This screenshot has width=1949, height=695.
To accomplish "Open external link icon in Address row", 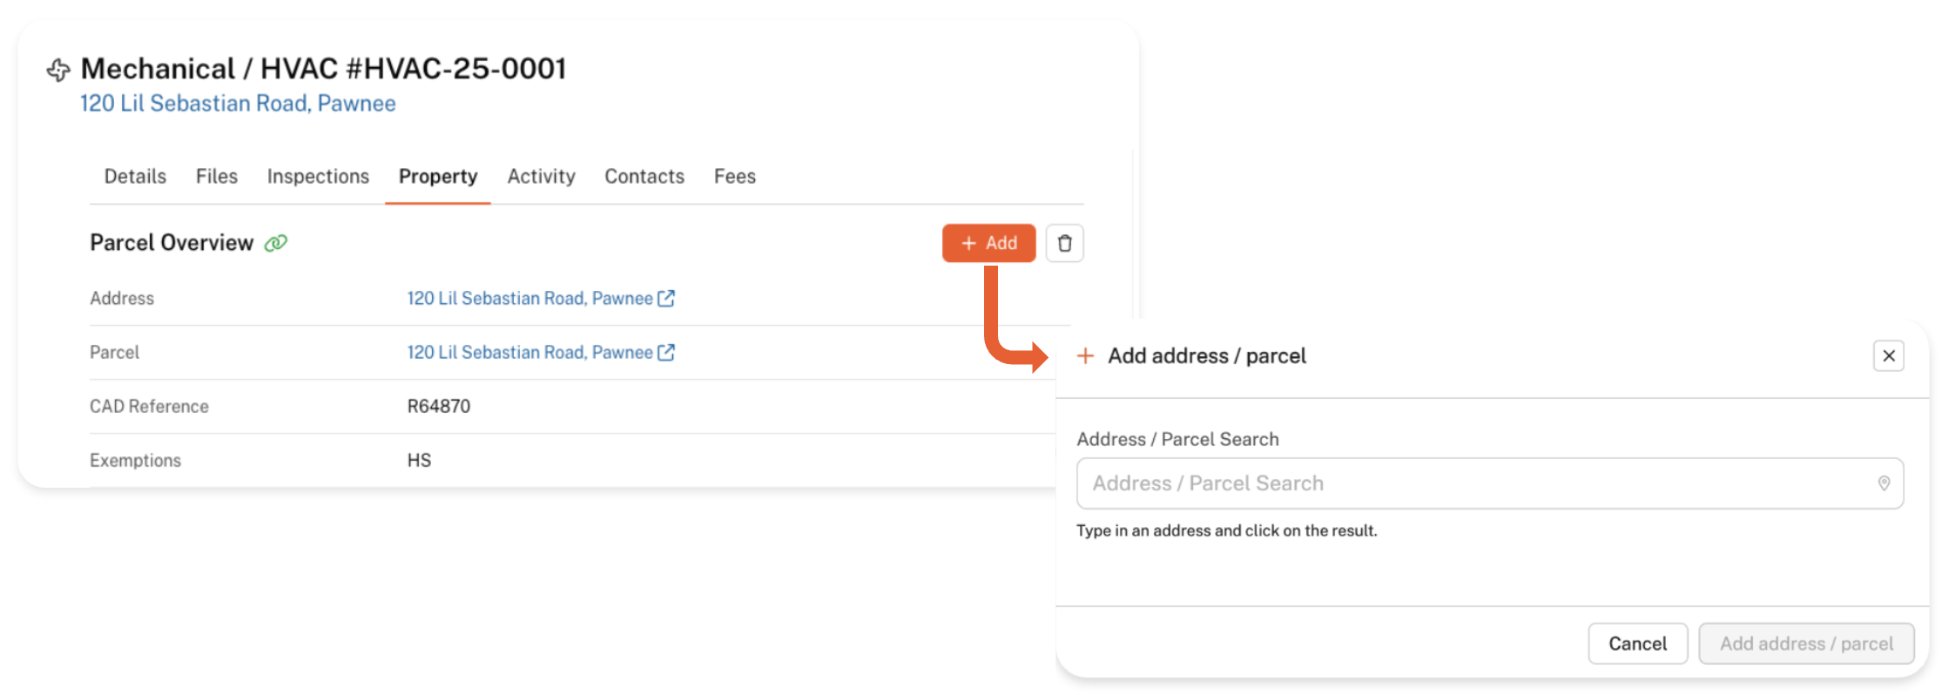I will 666,299.
